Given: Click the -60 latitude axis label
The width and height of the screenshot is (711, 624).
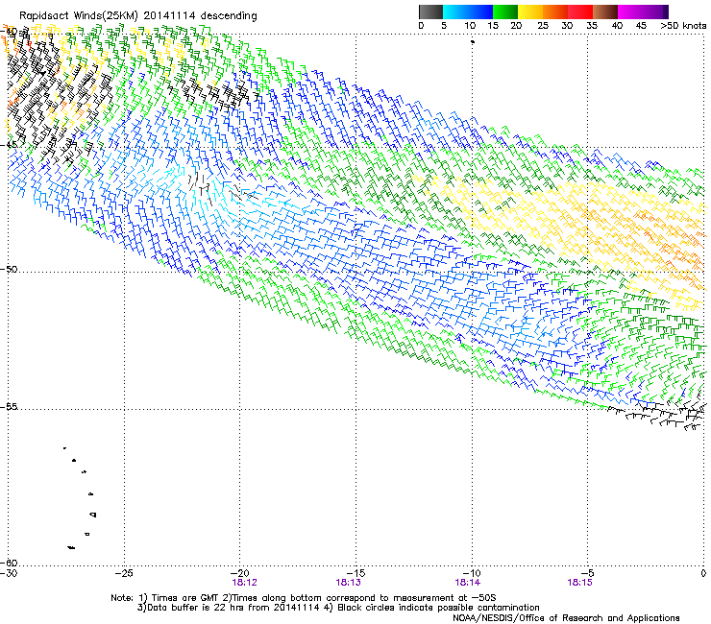Looking at the screenshot, I should (x=9, y=563).
